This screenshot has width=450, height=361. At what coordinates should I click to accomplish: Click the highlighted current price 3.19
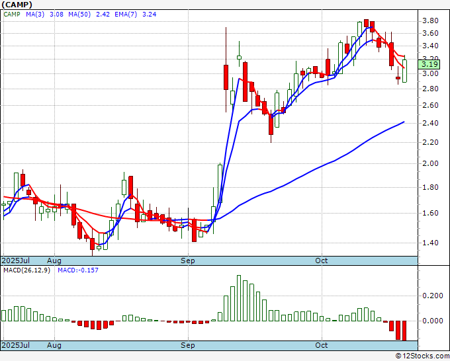tap(429, 64)
